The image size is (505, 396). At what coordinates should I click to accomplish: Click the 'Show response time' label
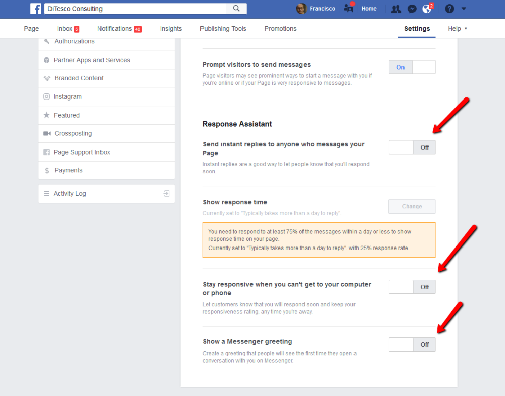point(235,202)
